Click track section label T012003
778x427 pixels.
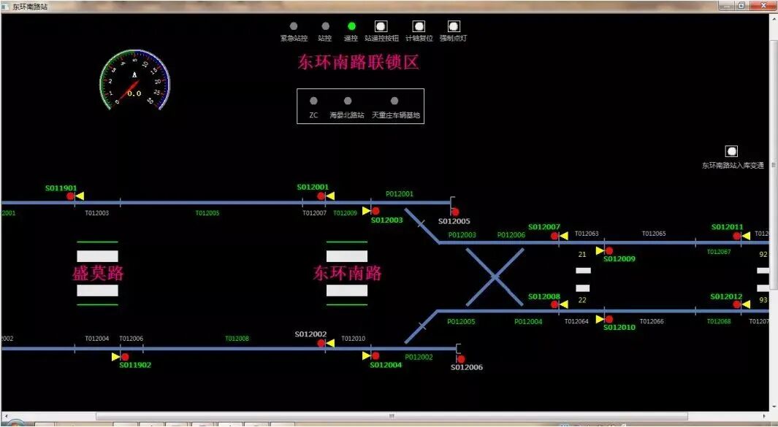pos(96,213)
